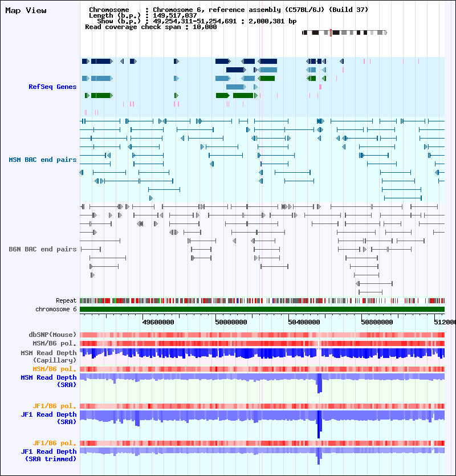This screenshot has height=476, width=456.
Task: Open the JF1 Read Depth (SRA trimmed) label
Action: pos(48,455)
